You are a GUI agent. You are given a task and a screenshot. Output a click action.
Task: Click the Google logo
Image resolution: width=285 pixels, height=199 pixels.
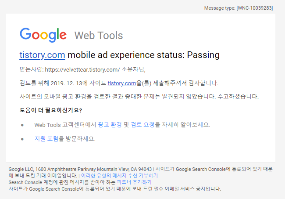pos(43,35)
